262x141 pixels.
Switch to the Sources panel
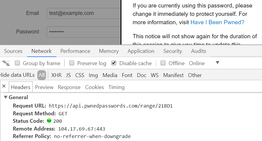click(x=13, y=51)
